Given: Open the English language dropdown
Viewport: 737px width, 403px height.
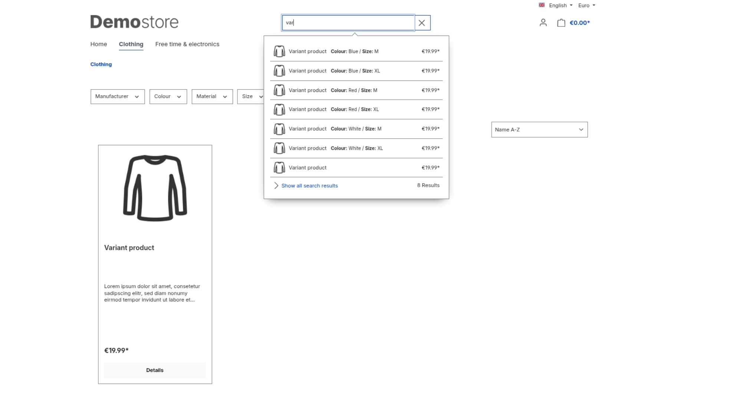Looking at the screenshot, I should 560,5.
